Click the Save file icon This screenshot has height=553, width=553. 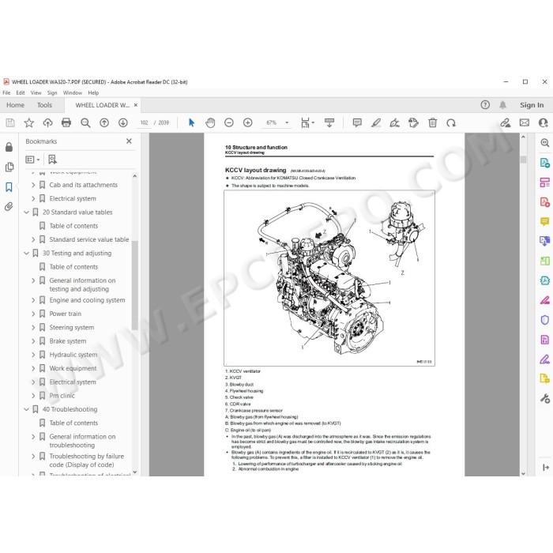(x=10, y=122)
